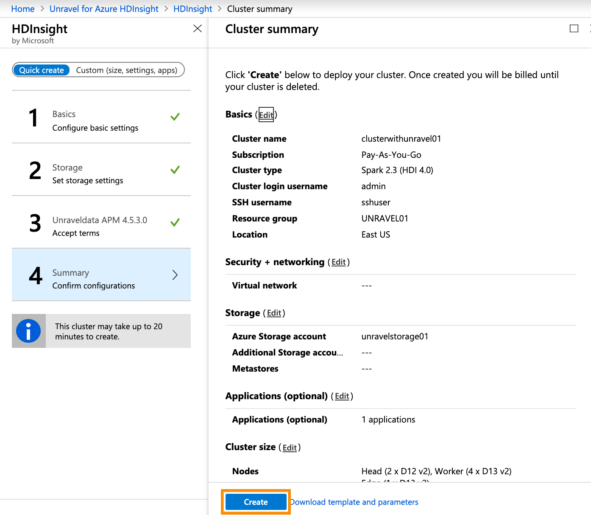Edit the Basics section
The height and width of the screenshot is (515, 591).
(266, 115)
